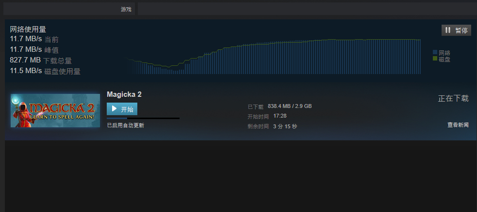Click the 正在下载 status label
The height and width of the screenshot is (212, 477).
[453, 98]
